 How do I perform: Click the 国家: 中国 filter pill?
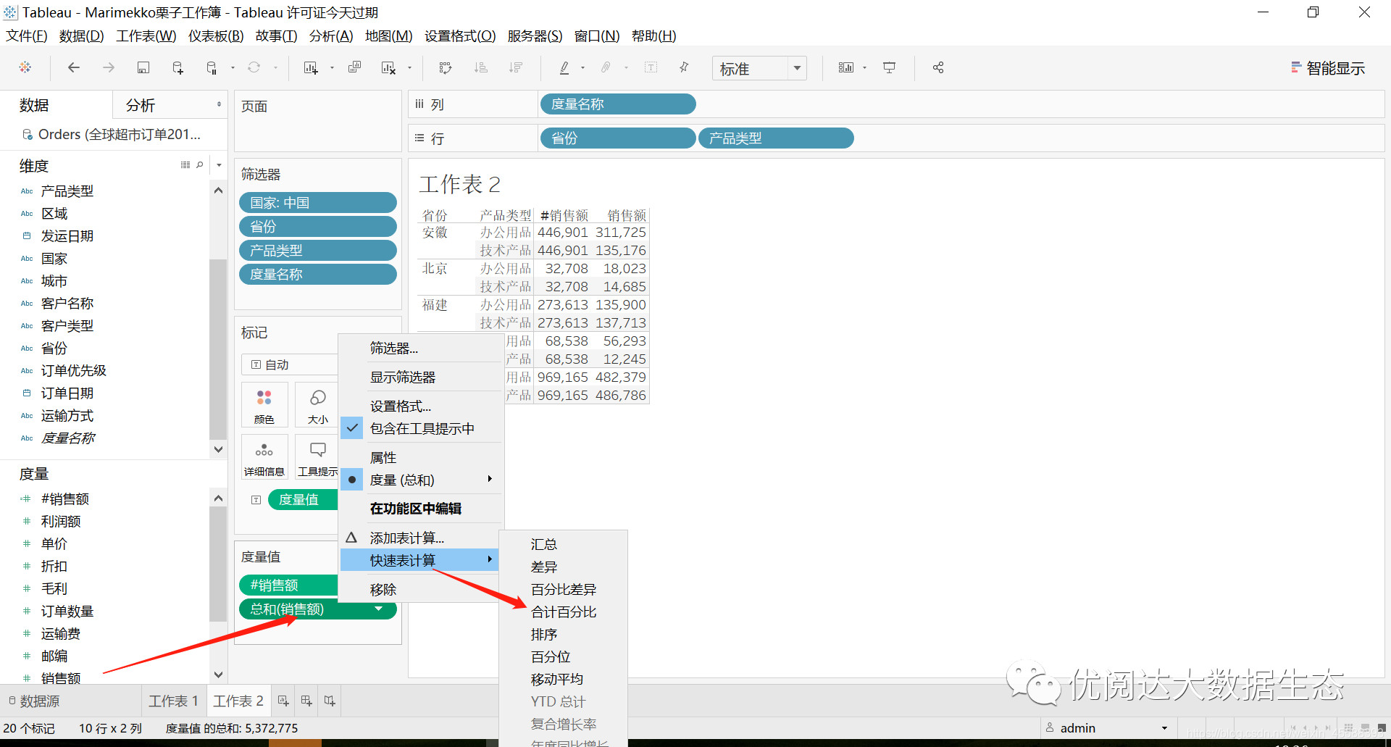pyautogui.click(x=318, y=202)
